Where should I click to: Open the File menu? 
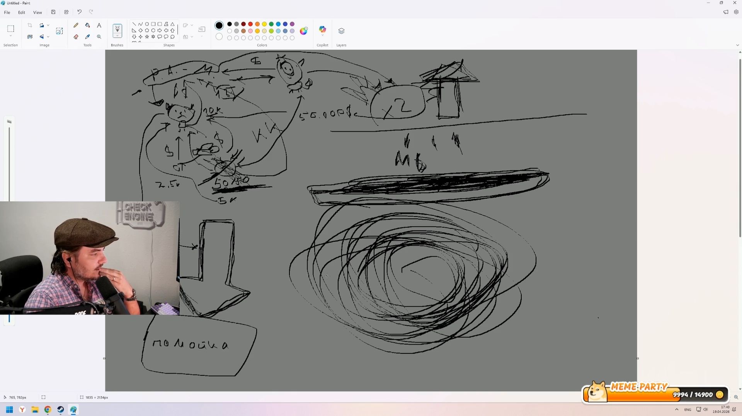pos(7,12)
